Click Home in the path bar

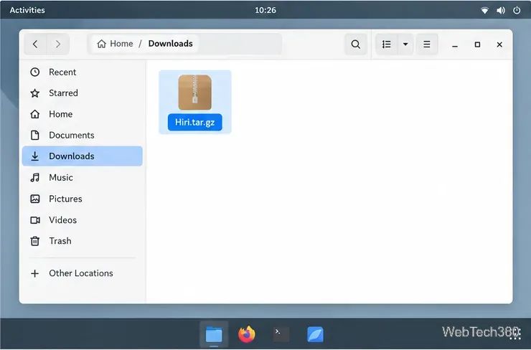tap(115, 44)
